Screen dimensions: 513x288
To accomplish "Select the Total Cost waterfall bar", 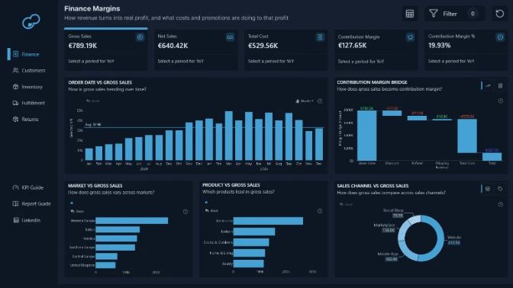I will click(467, 136).
